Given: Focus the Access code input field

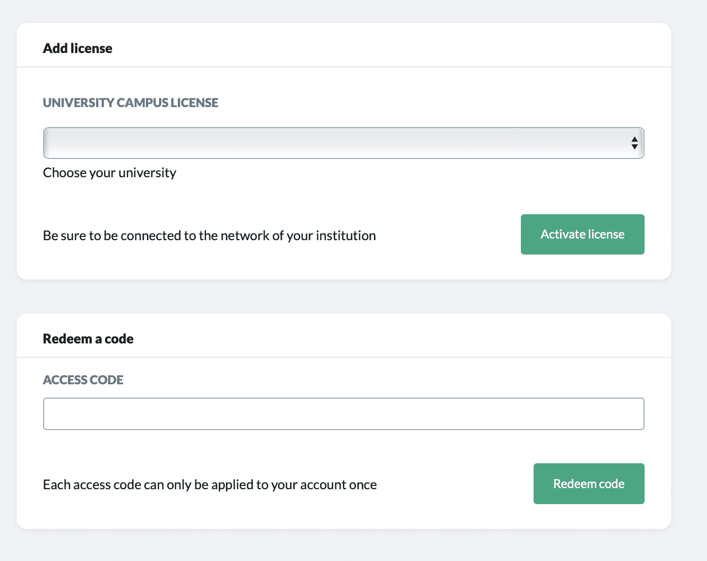Looking at the screenshot, I should (x=344, y=414).
